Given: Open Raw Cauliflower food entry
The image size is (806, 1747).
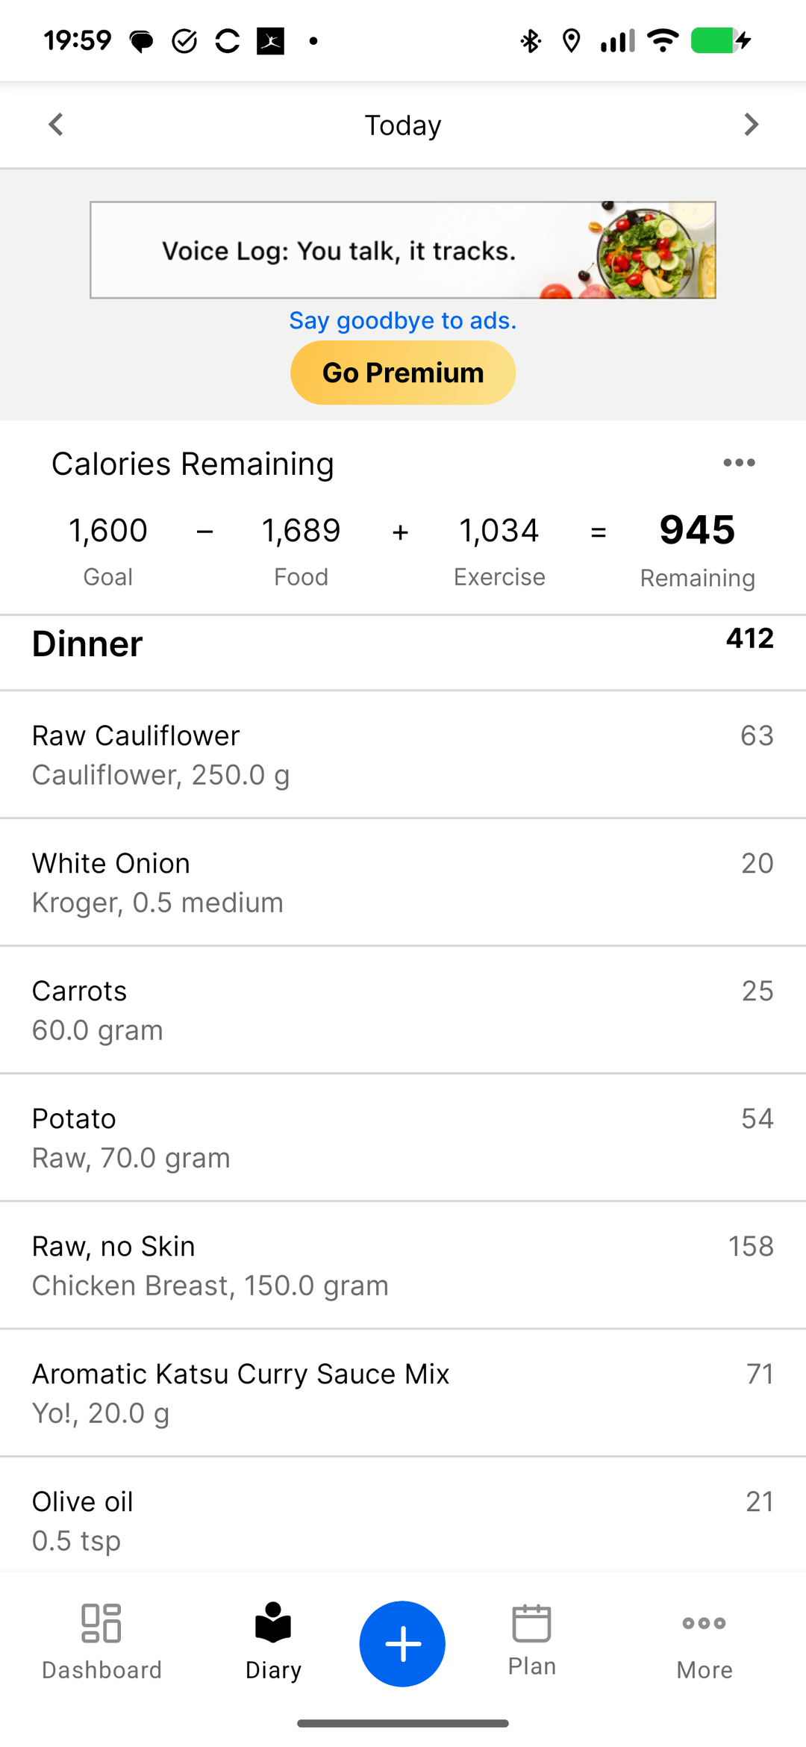Looking at the screenshot, I should tap(403, 755).
